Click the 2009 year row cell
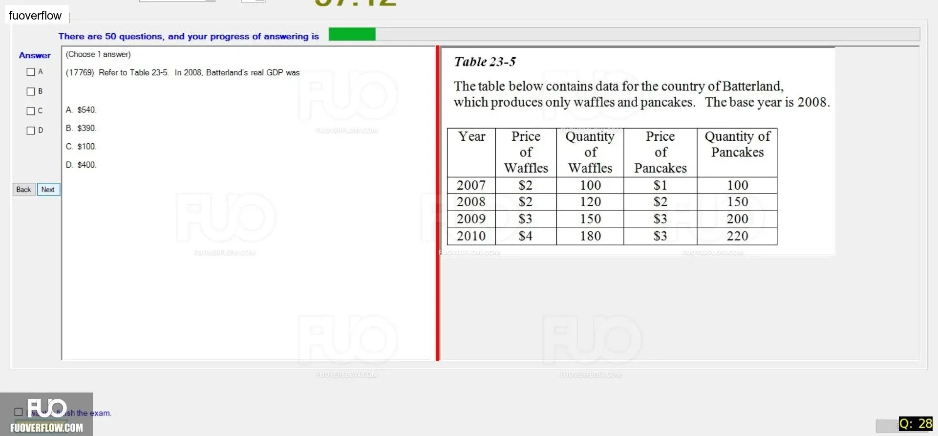Viewport: 938px width, 436px height. pyautogui.click(x=471, y=219)
